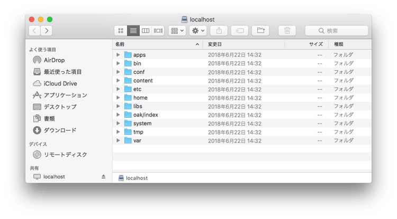Screen dimensions: 397x219
Task: Click the trash delete toolbar button
Action: [x=287, y=31]
